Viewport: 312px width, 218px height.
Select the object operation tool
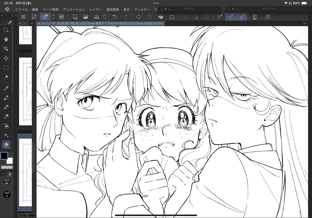click(6, 49)
